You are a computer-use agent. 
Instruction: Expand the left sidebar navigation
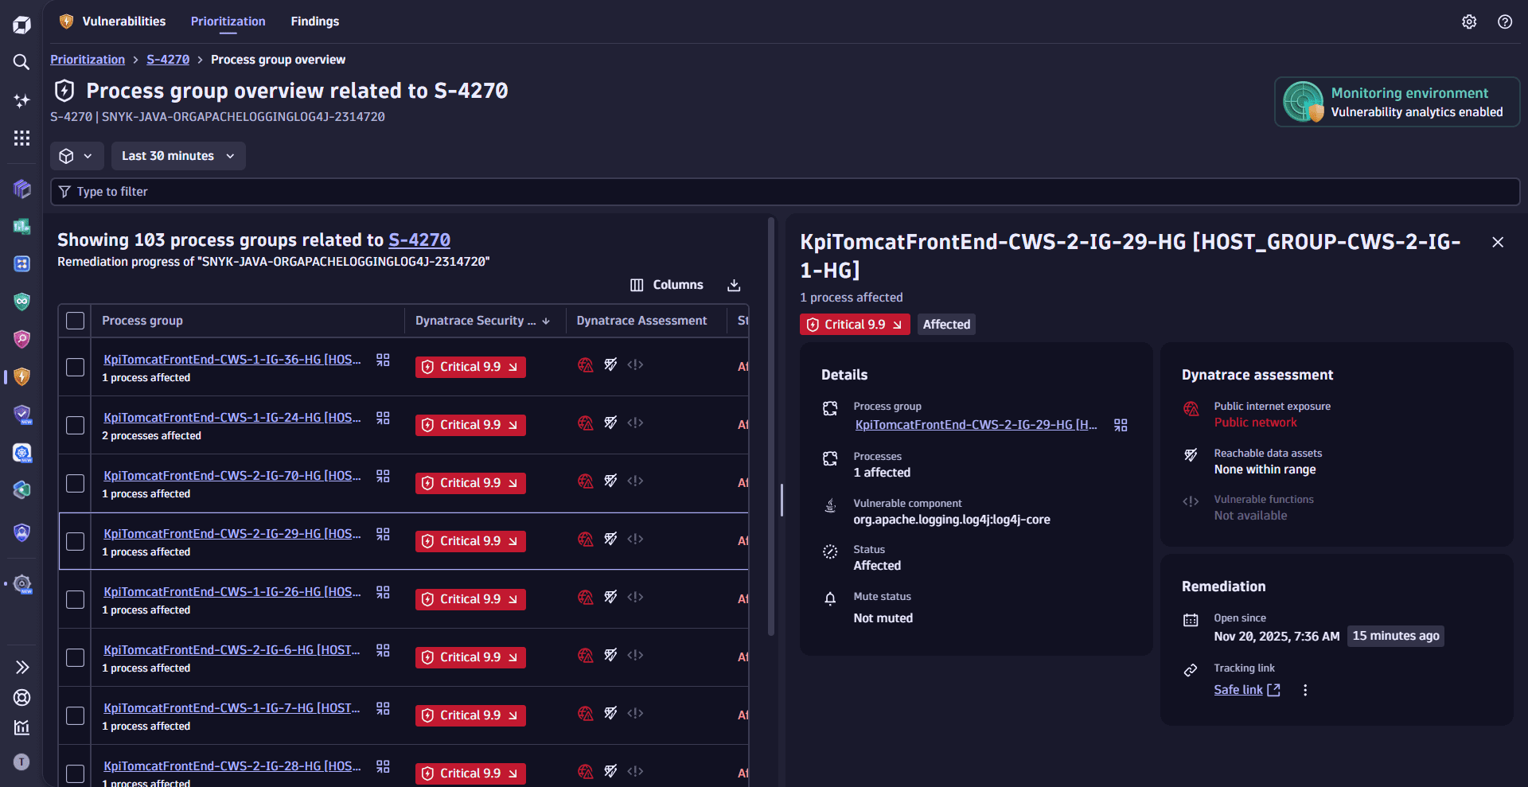pos(21,667)
